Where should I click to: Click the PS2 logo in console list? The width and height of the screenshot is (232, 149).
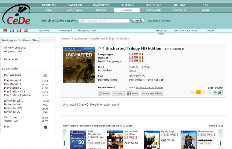[45, 88]
